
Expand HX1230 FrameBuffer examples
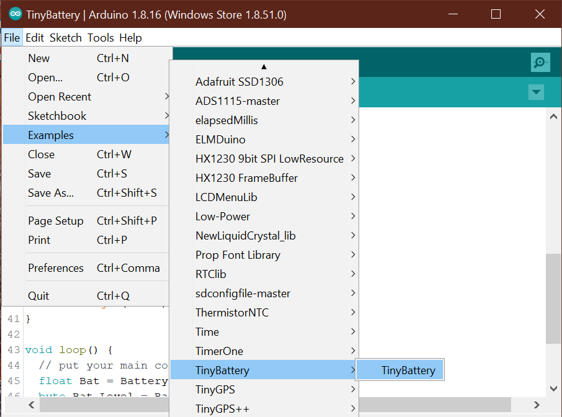264,178
